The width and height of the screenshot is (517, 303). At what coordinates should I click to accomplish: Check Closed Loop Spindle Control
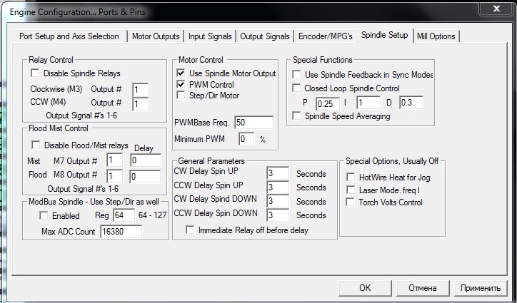tap(298, 88)
